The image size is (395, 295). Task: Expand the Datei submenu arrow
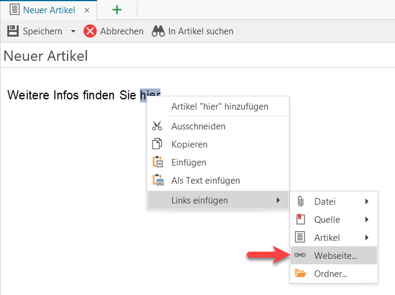point(367,201)
